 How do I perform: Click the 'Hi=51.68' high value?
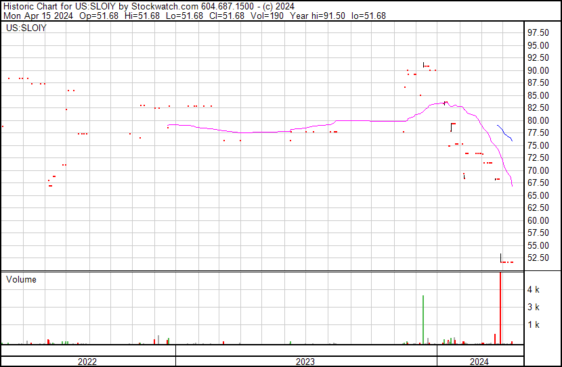142,16
